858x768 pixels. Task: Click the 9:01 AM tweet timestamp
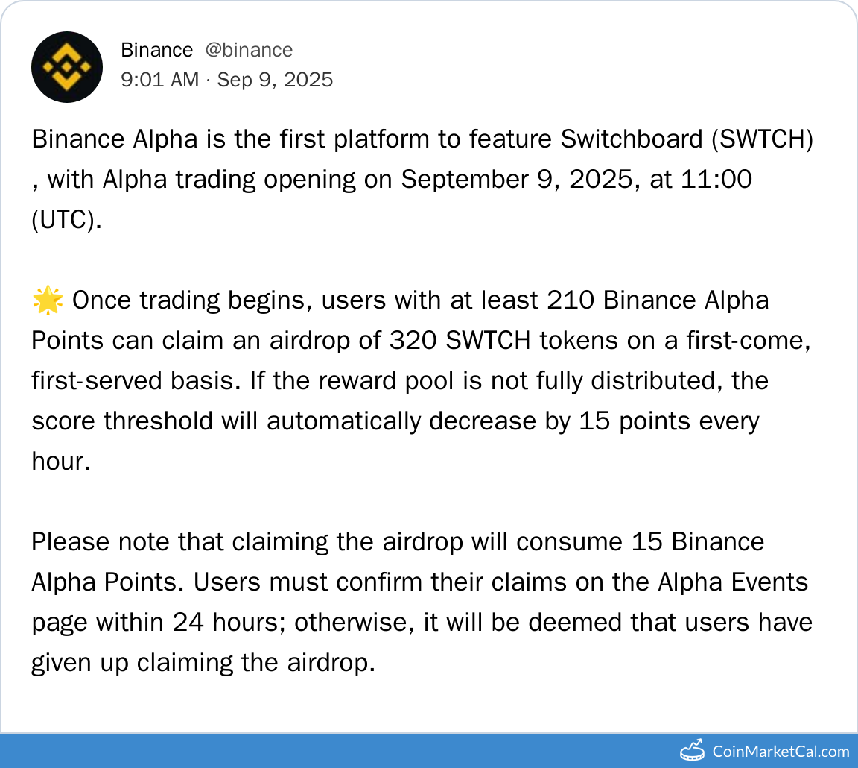tap(159, 79)
